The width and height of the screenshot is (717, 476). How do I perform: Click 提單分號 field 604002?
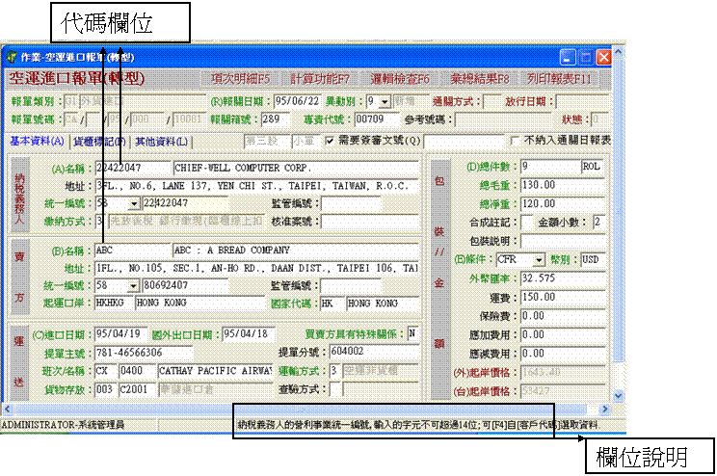point(374,351)
